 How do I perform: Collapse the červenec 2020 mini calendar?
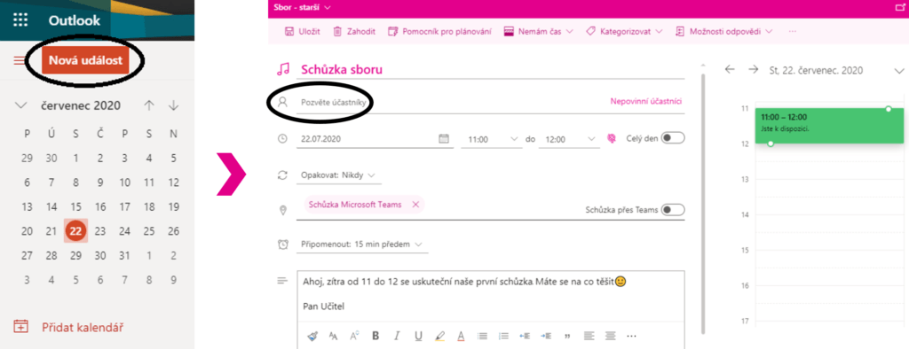click(x=21, y=105)
